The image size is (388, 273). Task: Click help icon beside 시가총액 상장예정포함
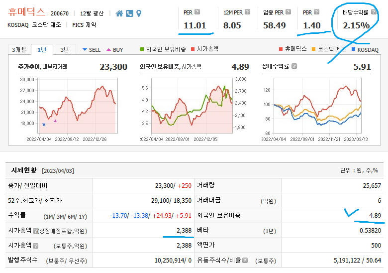coord(35,231)
